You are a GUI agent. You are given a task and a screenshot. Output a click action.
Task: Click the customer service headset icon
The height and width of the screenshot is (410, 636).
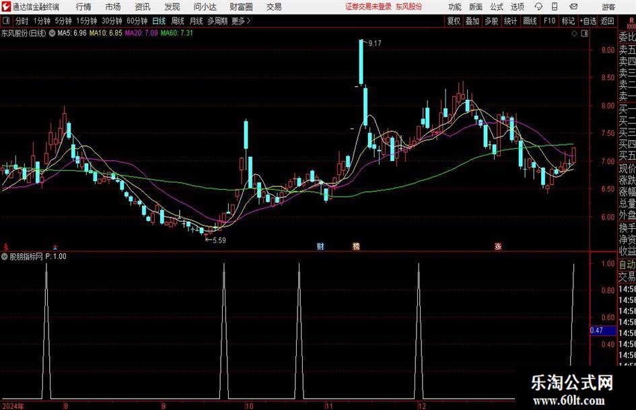click(x=538, y=7)
